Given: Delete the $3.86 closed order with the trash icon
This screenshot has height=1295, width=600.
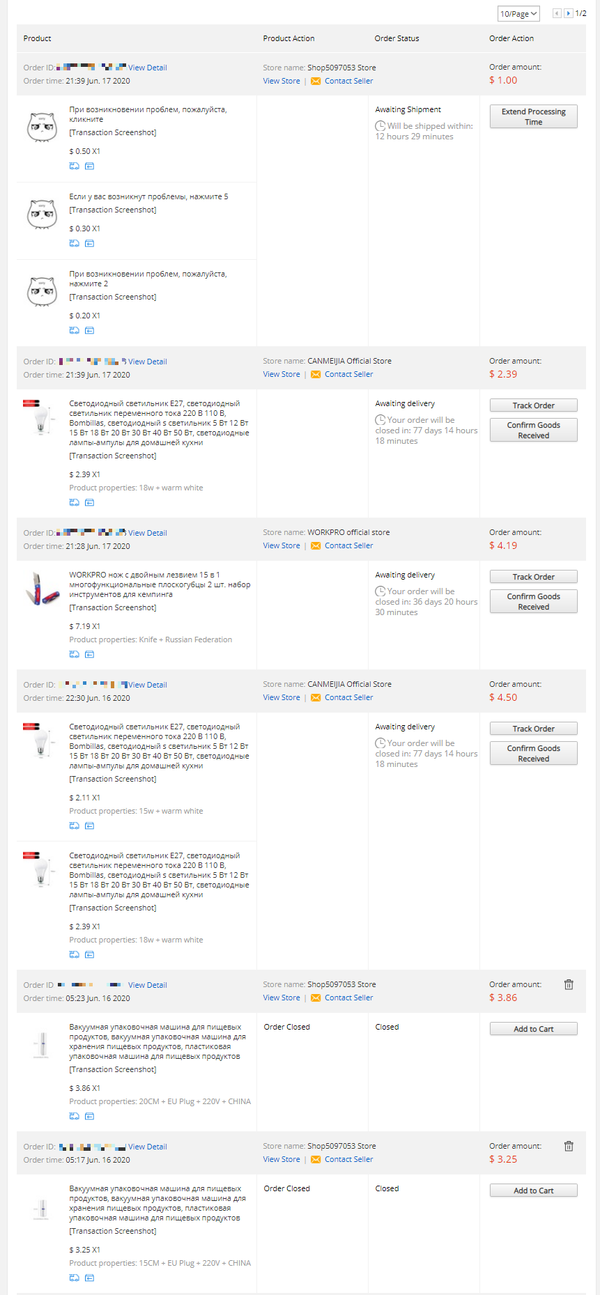Looking at the screenshot, I should tap(569, 984).
